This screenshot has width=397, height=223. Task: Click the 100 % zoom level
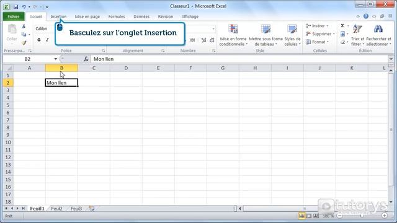tap(328, 216)
